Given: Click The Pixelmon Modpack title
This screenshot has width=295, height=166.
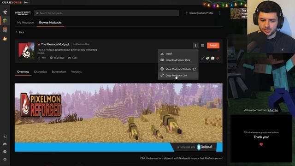Looking at the screenshot, I should click(55, 44).
